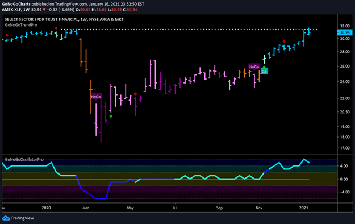Click the purple NoGo label near March low

[x=96, y=97]
